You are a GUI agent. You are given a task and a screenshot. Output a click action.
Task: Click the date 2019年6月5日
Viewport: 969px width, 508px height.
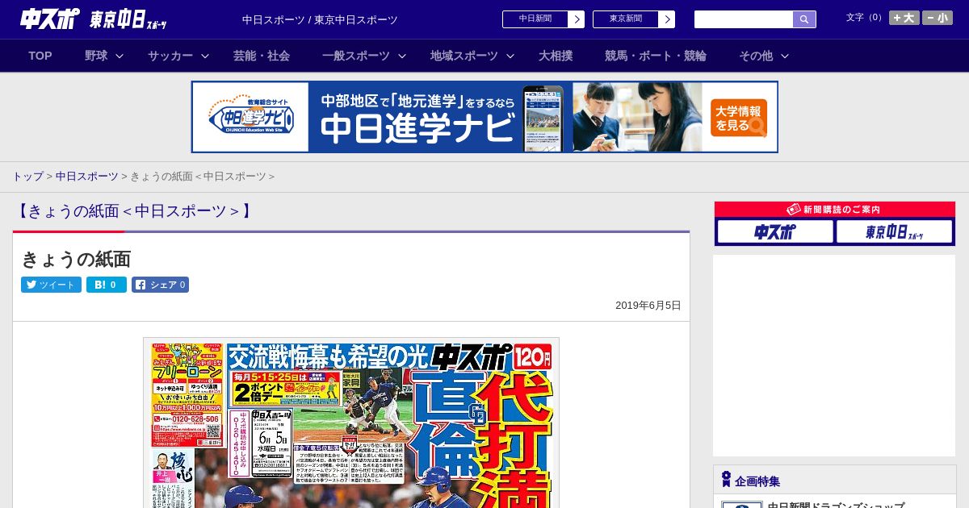[x=648, y=306]
